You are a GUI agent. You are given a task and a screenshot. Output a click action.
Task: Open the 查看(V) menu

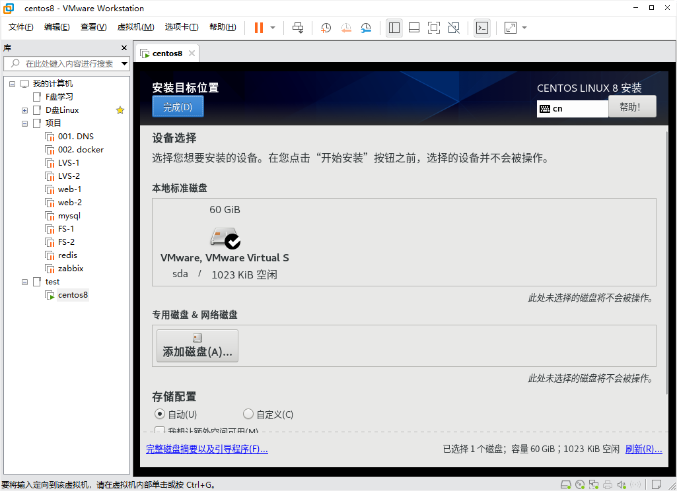point(93,27)
